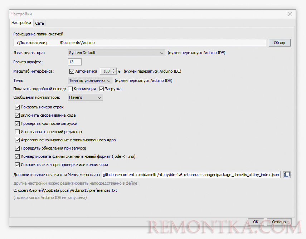Toggle Включить сворачивание кода checkbox
Image resolution: width=306 pixels, height=239 pixels.
point(18,115)
